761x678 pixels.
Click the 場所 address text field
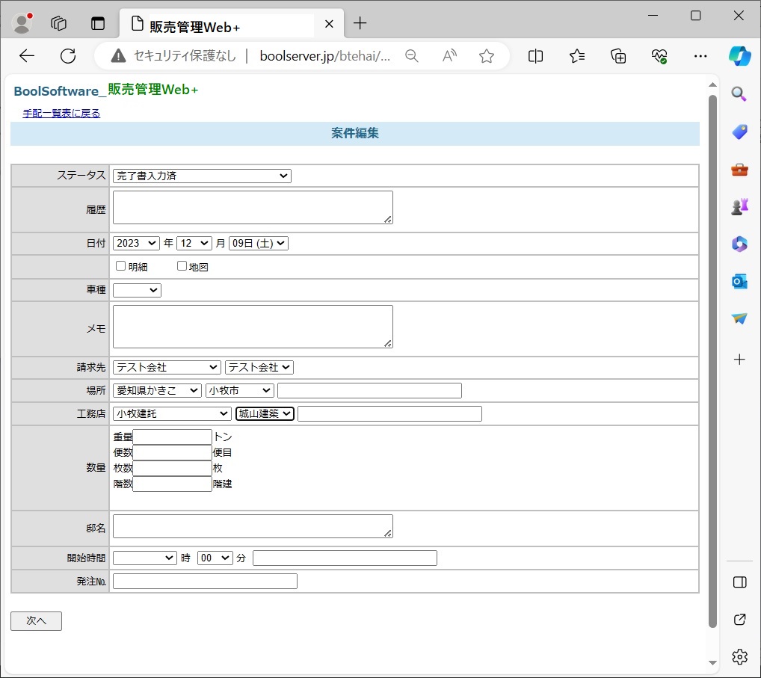(370, 390)
